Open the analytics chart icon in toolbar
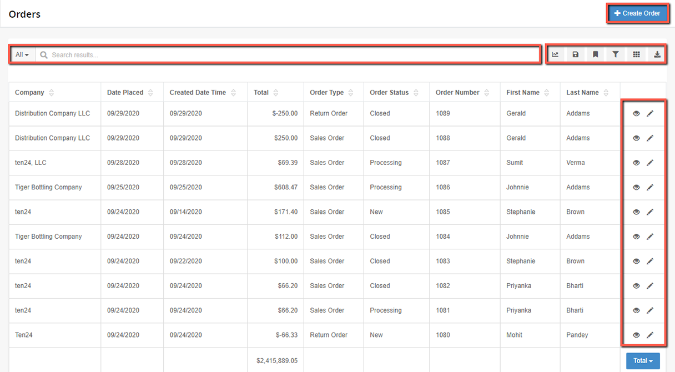Image resolution: width=675 pixels, height=372 pixels. point(555,54)
